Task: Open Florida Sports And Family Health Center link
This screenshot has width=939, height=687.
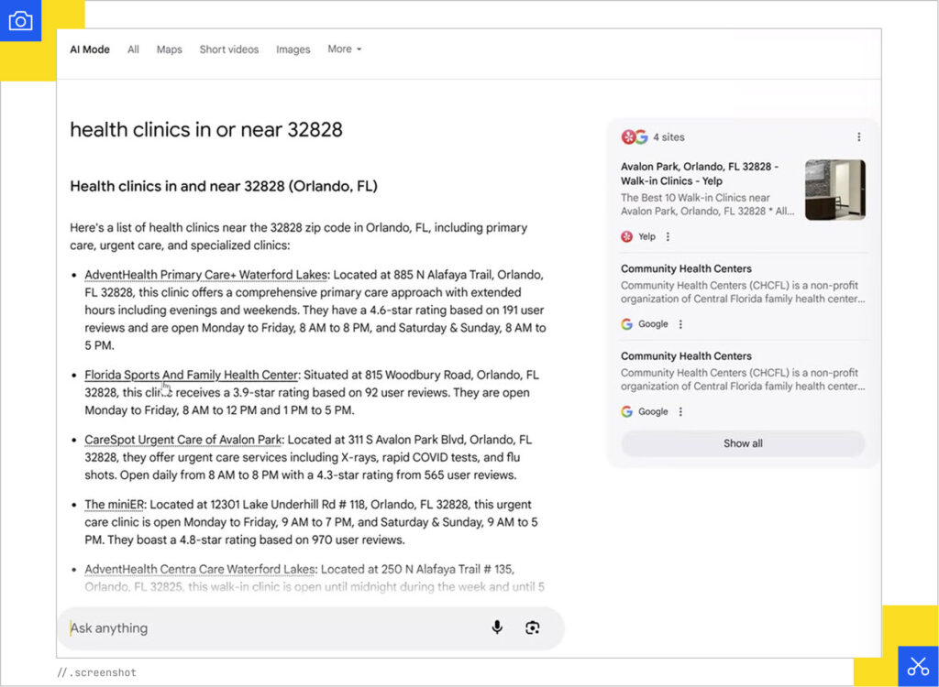Action: 191,375
